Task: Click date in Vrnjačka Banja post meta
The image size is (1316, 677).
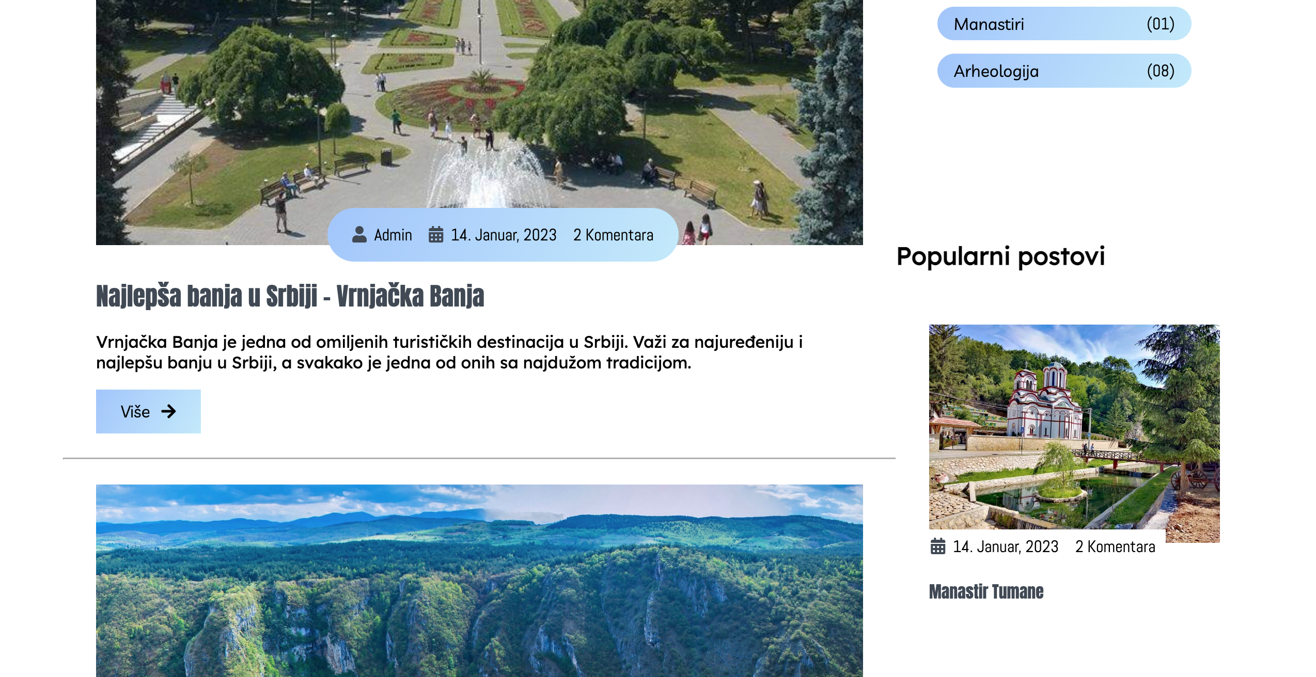Action: pos(504,235)
